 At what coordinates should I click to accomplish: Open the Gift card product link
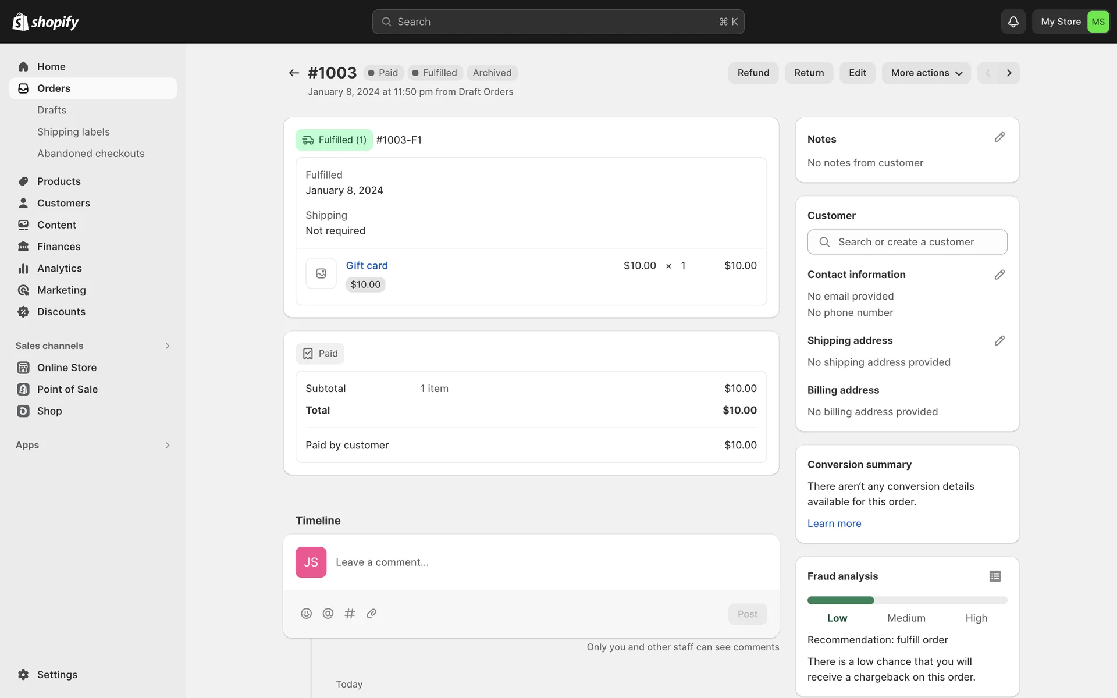(367, 265)
